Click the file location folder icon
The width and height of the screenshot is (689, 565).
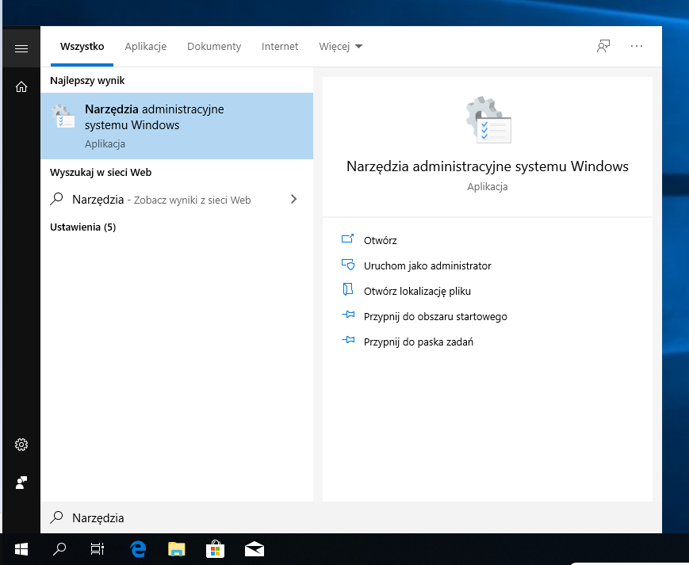(347, 289)
